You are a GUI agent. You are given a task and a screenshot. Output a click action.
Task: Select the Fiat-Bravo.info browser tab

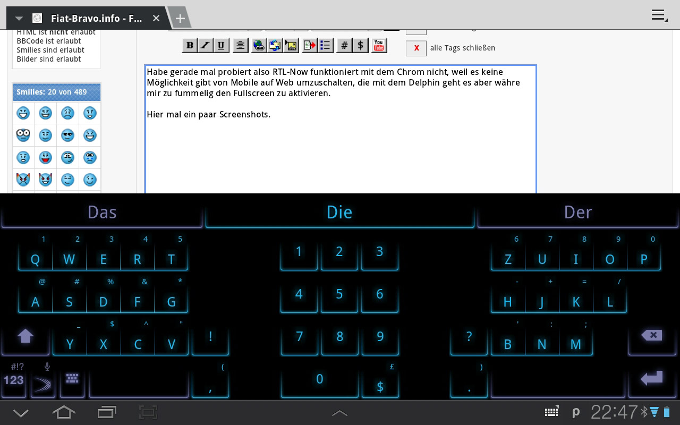96,18
